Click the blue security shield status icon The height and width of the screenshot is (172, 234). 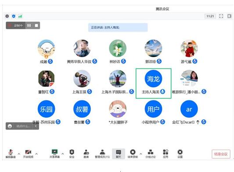[14, 16]
